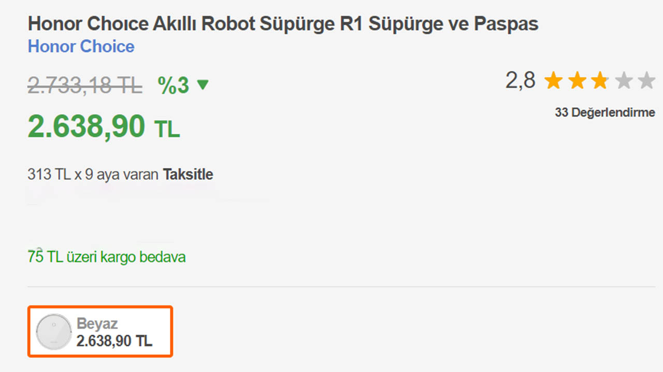Click the fifth gray rating star
663x372 pixels.
pos(646,81)
